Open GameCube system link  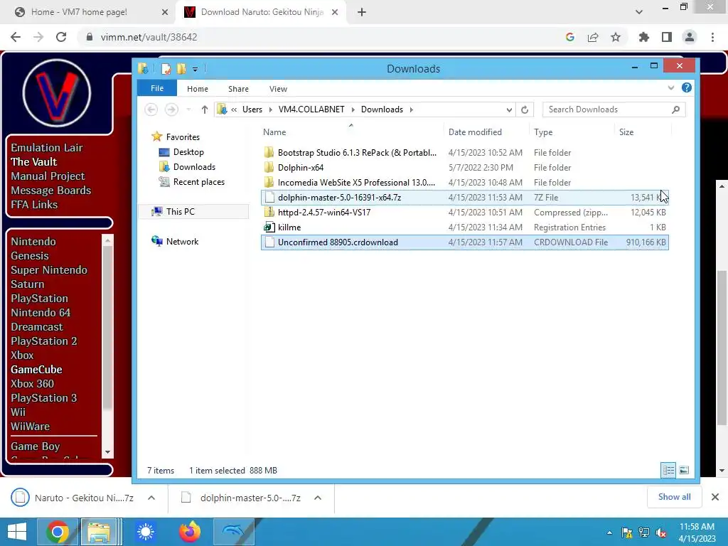(x=37, y=370)
